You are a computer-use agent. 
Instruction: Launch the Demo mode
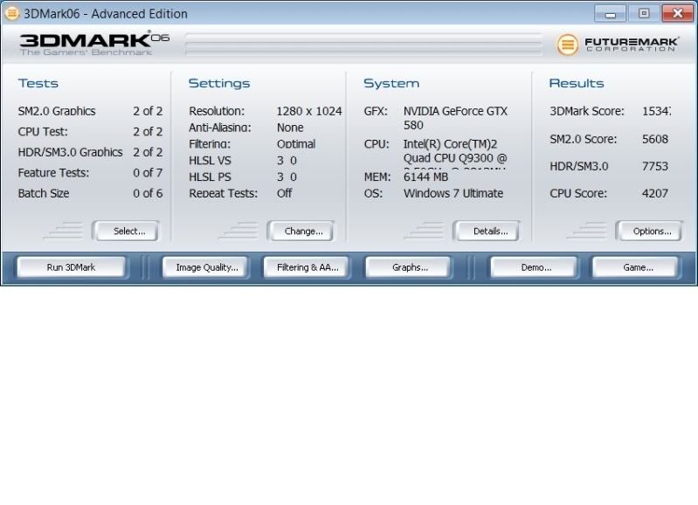pyautogui.click(x=536, y=267)
